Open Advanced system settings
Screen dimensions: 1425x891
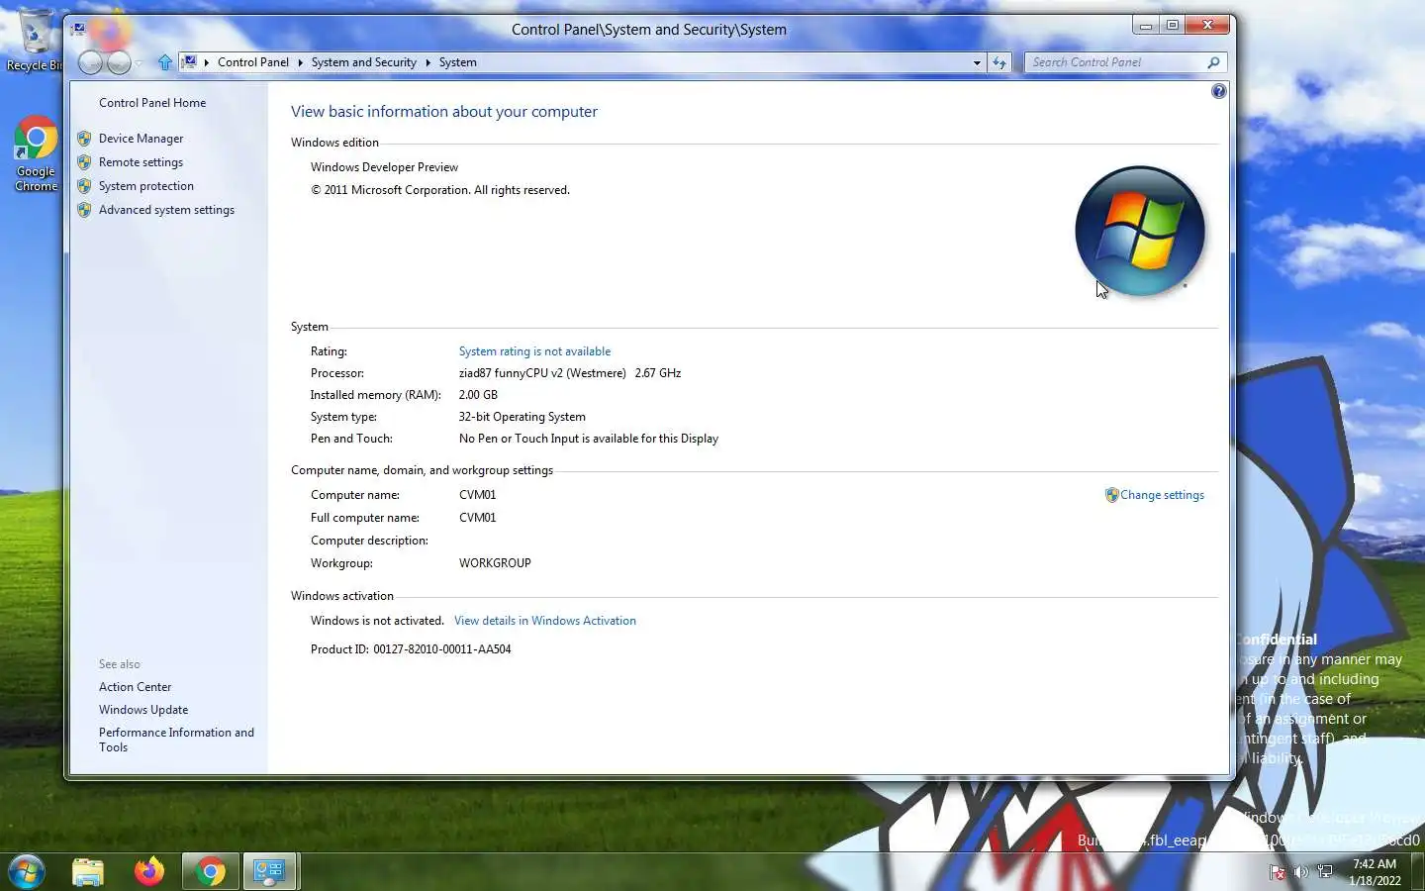point(166,210)
